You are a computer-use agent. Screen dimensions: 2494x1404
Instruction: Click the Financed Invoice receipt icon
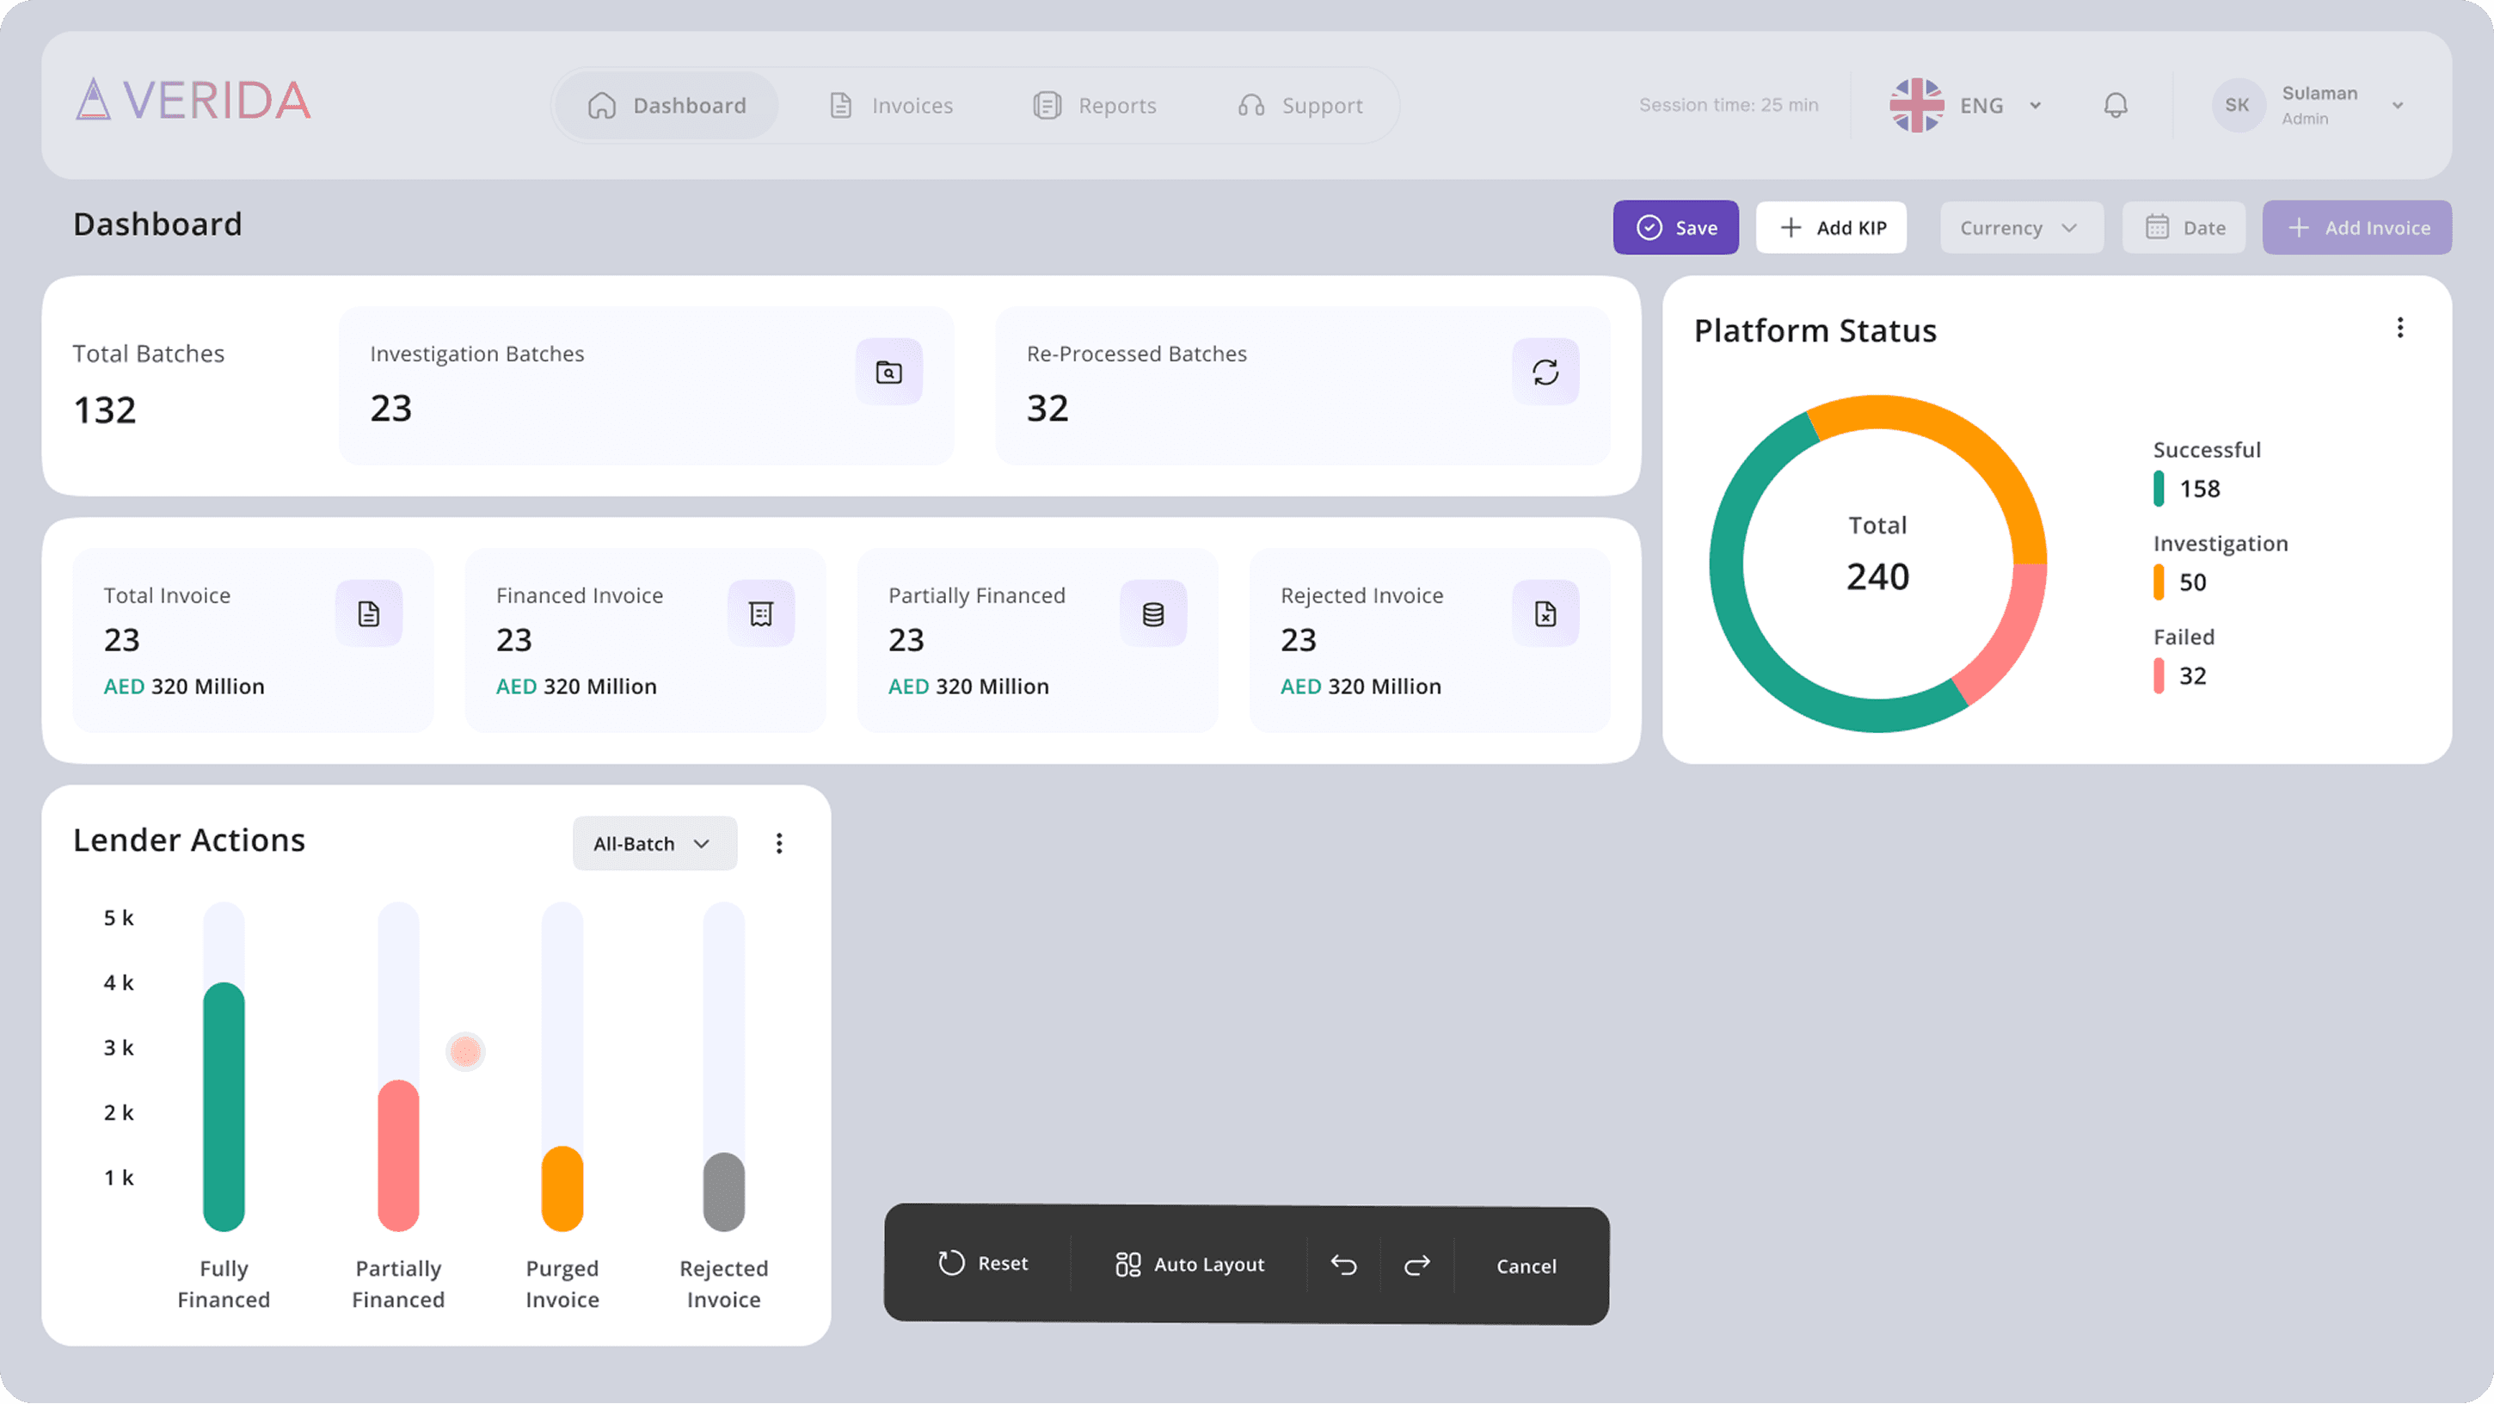coord(761,614)
